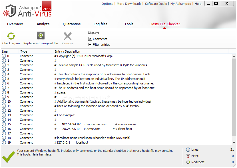Select the localhost name resolution DNS entry
The width and height of the screenshot is (237, 168).
point(92,138)
